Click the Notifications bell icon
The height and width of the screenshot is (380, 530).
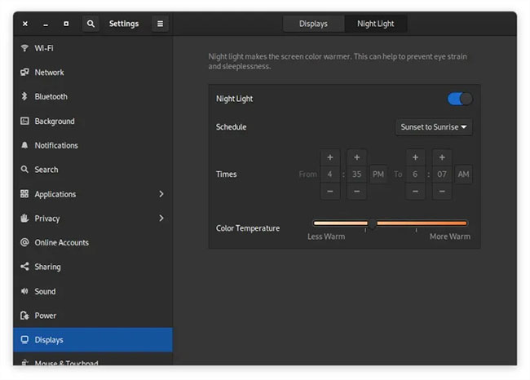point(24,145)
